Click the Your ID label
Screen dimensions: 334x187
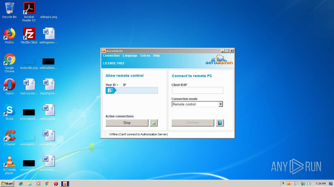[110, 85]
